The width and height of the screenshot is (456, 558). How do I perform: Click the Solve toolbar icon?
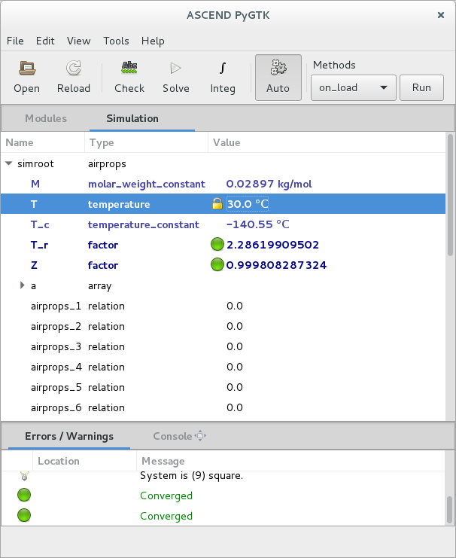[x=176, y=69]
